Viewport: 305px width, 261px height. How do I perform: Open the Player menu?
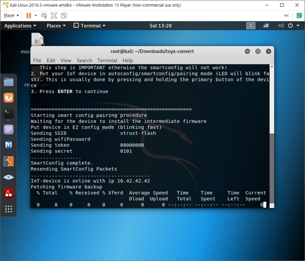11,16
